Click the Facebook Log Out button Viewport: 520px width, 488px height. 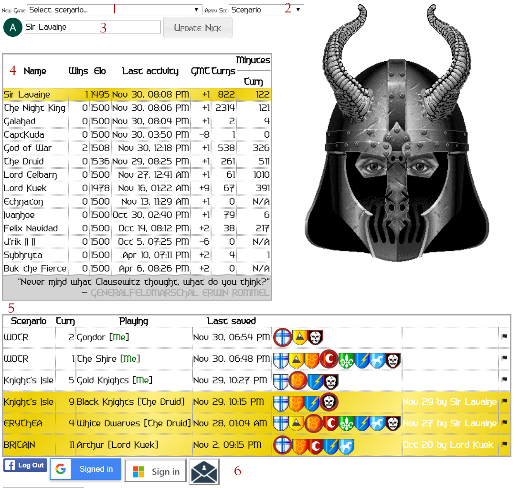(x=25, y=466)
